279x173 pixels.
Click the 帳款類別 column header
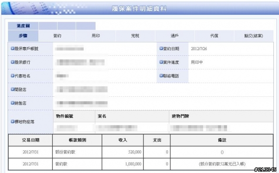point(77,140)
